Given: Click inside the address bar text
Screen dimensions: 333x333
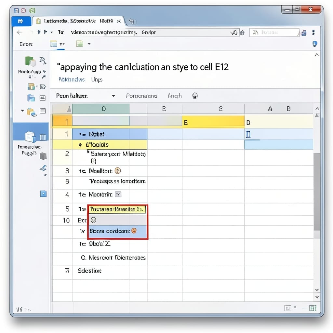Looking at the screenshot, I should pyautogui.click(x=113, y=32).
